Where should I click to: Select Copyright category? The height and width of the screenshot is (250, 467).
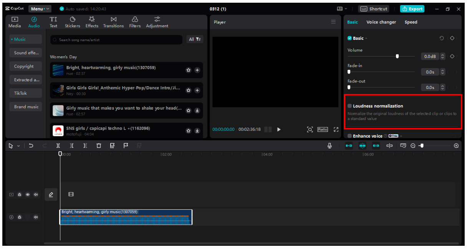point(26,66)
